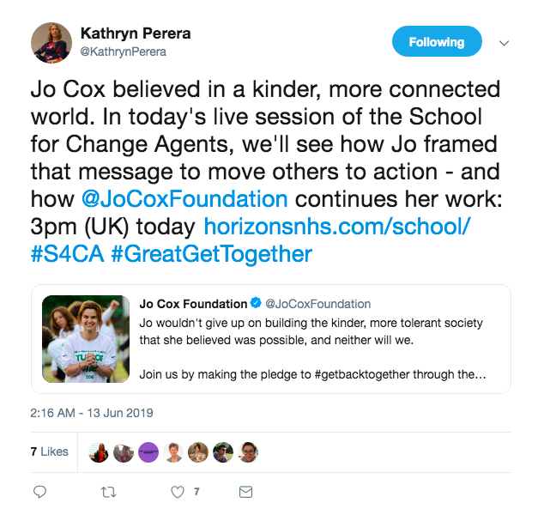Open the first liker's avatar
The image size is (544, 509).
[99, 452]
